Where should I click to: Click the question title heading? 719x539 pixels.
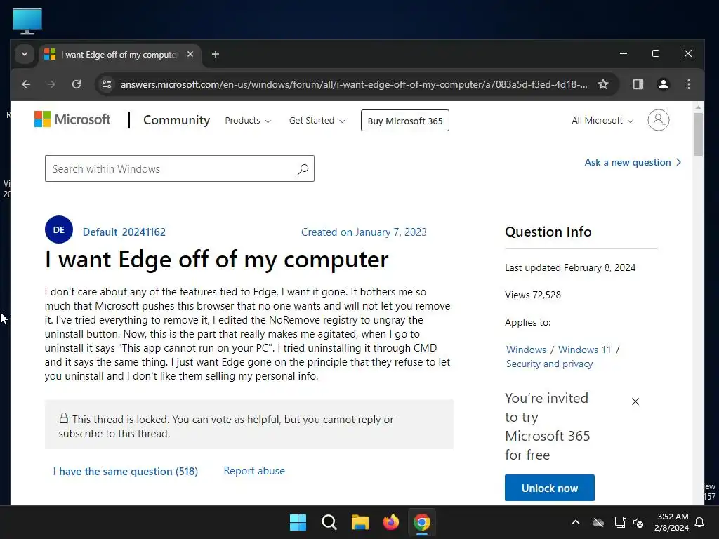[x=216, y=260]
